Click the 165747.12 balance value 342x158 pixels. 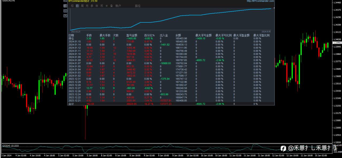(181, 79)
